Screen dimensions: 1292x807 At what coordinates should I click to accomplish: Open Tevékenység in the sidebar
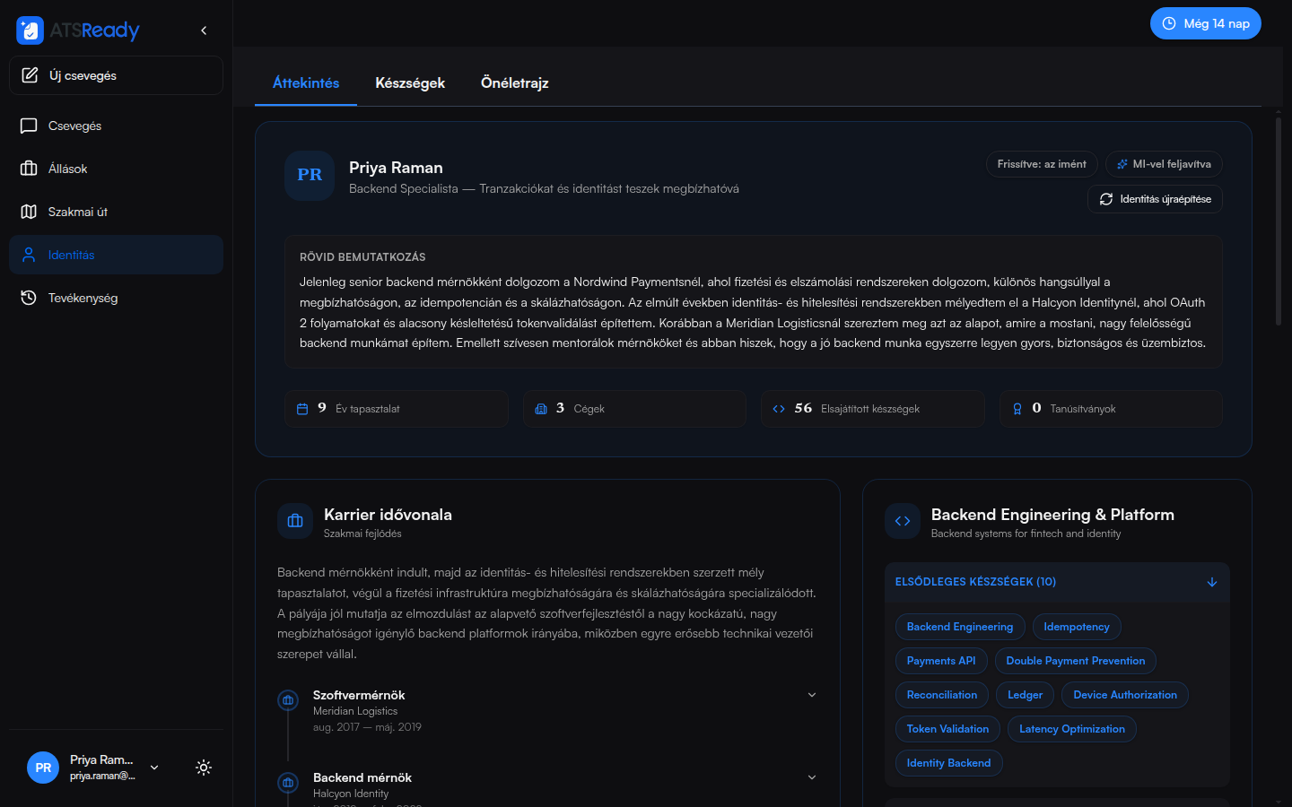[117, 298]
